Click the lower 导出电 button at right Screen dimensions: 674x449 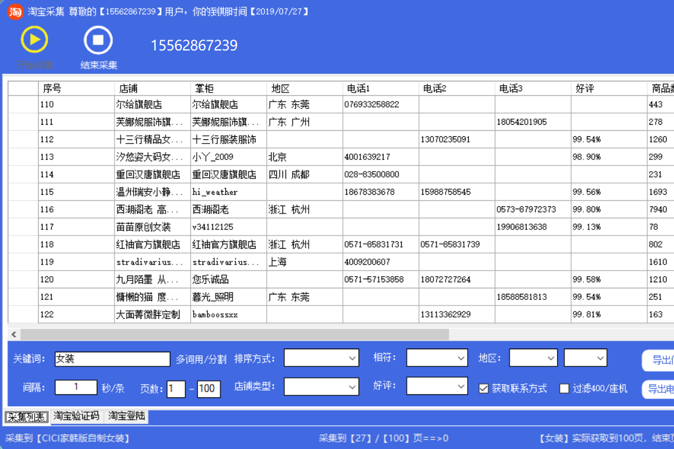click(659, 389)
